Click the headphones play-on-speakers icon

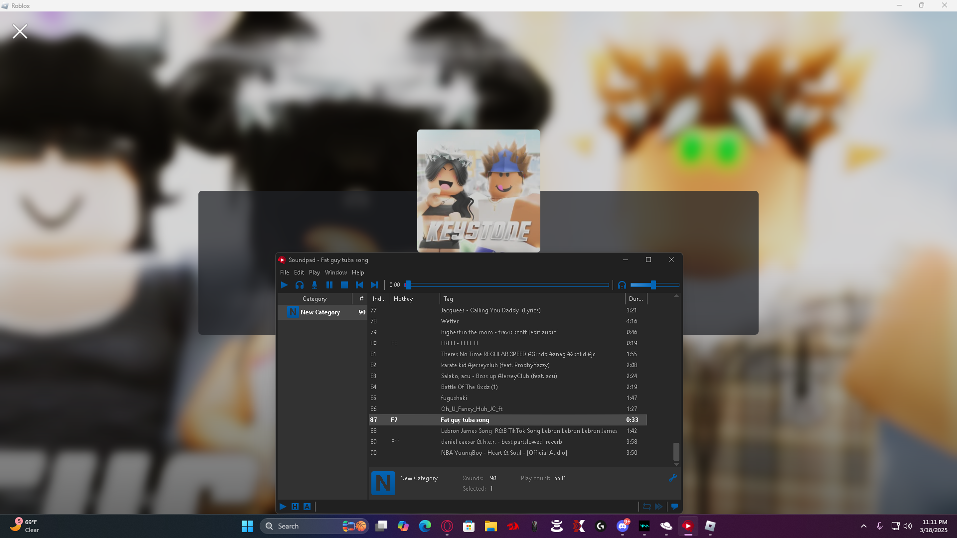tap(300, 285)
